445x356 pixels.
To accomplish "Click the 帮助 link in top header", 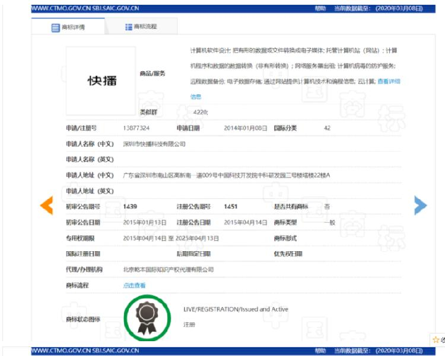I will click(x=320, y=8).
